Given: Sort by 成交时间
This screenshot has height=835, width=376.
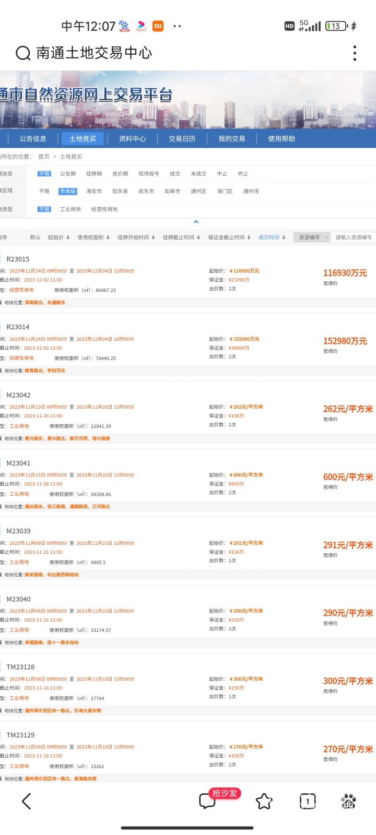Looking at the screenshot, I should pyautogui.click(x=272, y=237).
